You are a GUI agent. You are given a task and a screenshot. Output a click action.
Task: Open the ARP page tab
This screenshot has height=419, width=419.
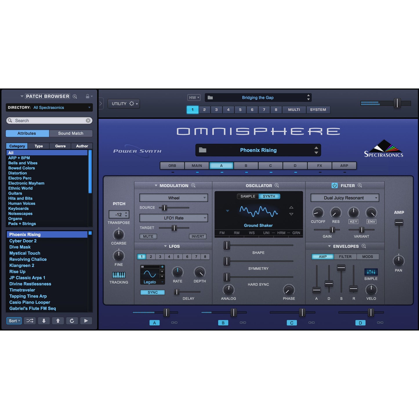pos(344,166)
